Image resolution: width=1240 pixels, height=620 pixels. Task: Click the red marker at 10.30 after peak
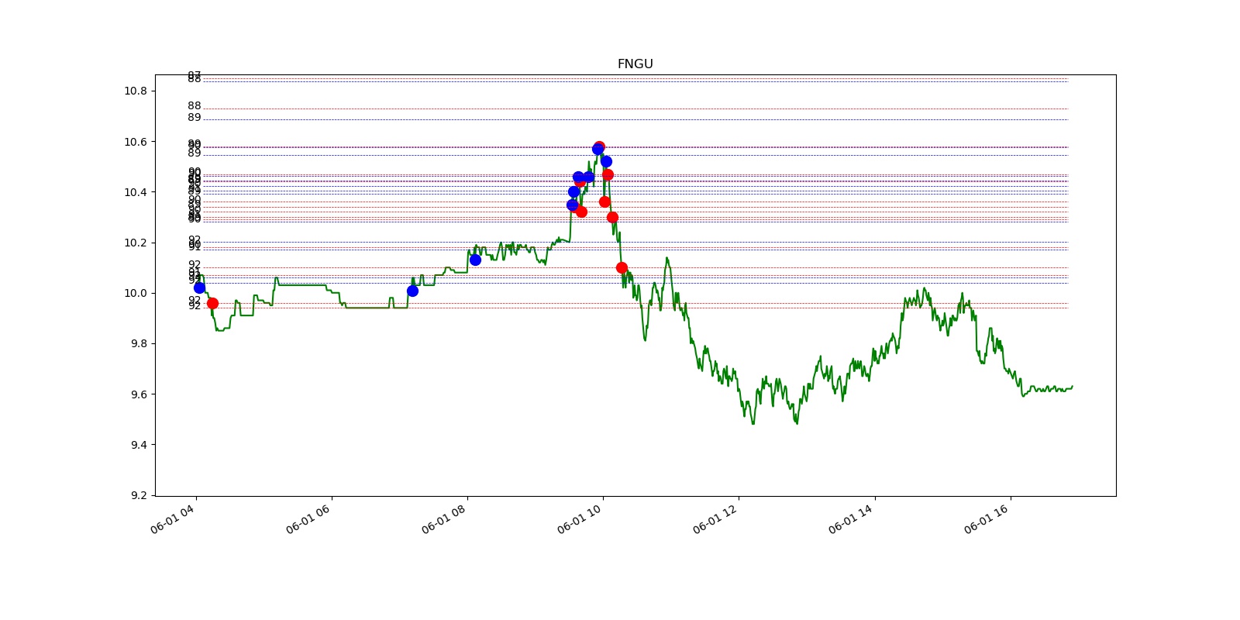[x=612, y=217]
